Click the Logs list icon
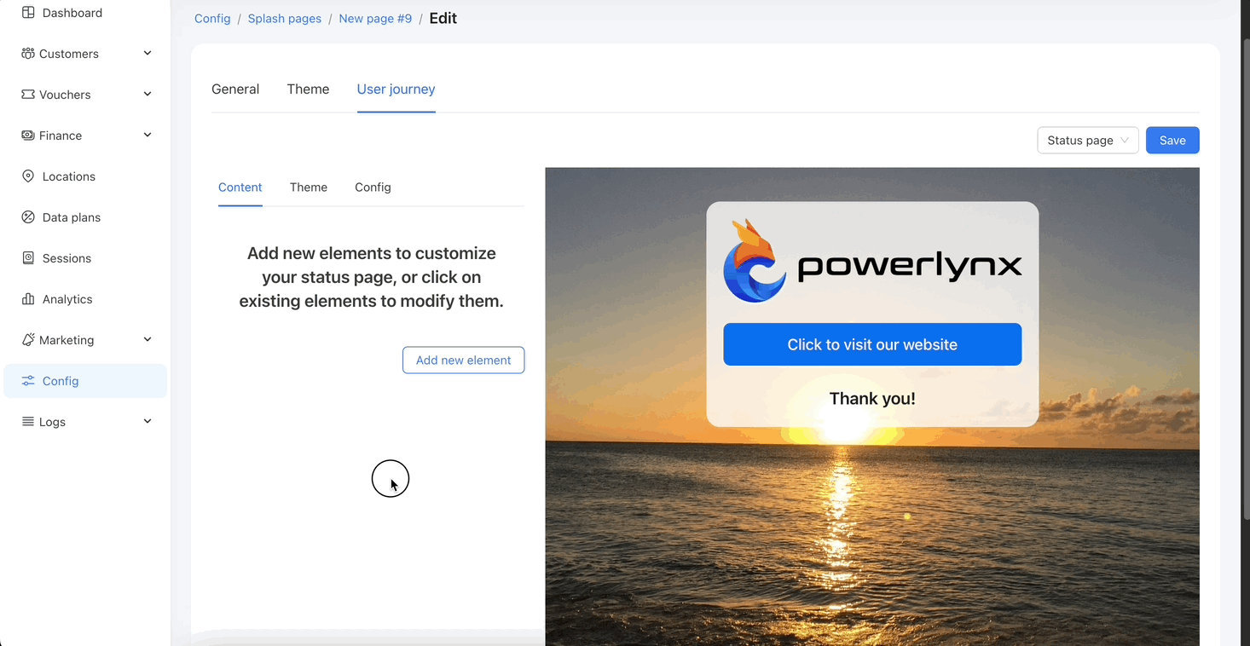 [x=28, y=422]
